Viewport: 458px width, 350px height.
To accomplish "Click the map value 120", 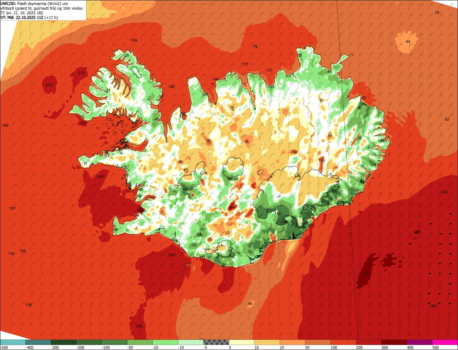I will point(11,253).
